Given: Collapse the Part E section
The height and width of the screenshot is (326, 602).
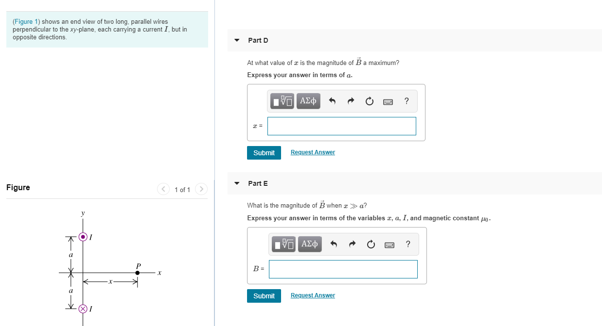Looking at the screenshot, I should (x=236, y=183).
